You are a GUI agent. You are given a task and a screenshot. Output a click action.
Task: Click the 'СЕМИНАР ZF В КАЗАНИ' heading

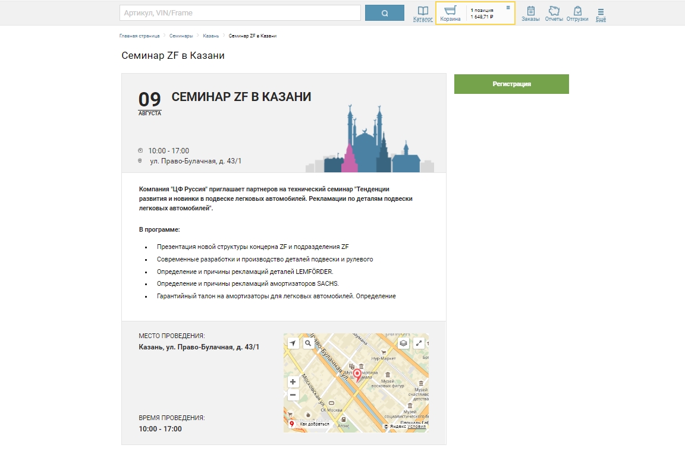pos(241,97)
